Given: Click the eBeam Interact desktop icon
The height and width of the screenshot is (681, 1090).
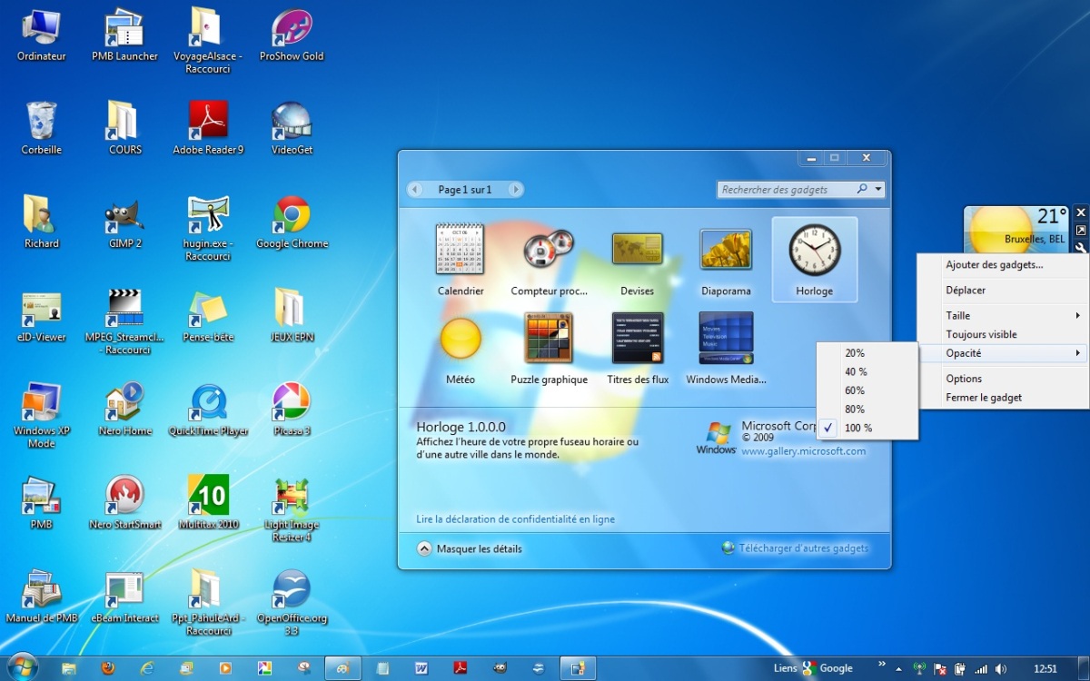Looking at the screenshot, I should coord(124,597).
